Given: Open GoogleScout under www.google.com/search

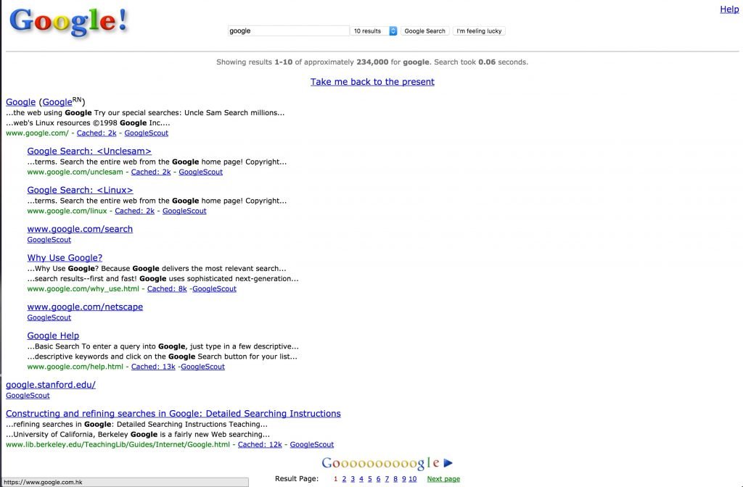Looking at the screenshot, I should click(x=49, y=239).
